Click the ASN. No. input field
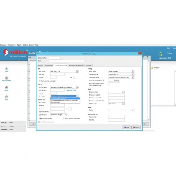The image size is (176, 176). [x=116, y=120]
